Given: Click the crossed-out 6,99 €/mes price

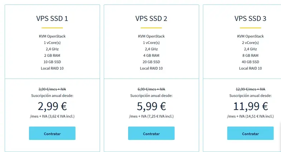Looking at the screenshot, I should point(151,89).
